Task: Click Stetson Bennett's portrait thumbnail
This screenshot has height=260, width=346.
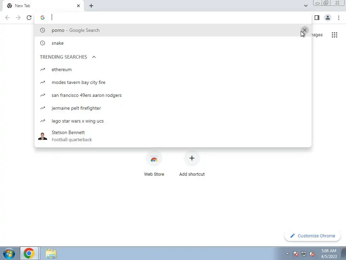Action: (x=43, y=136)
